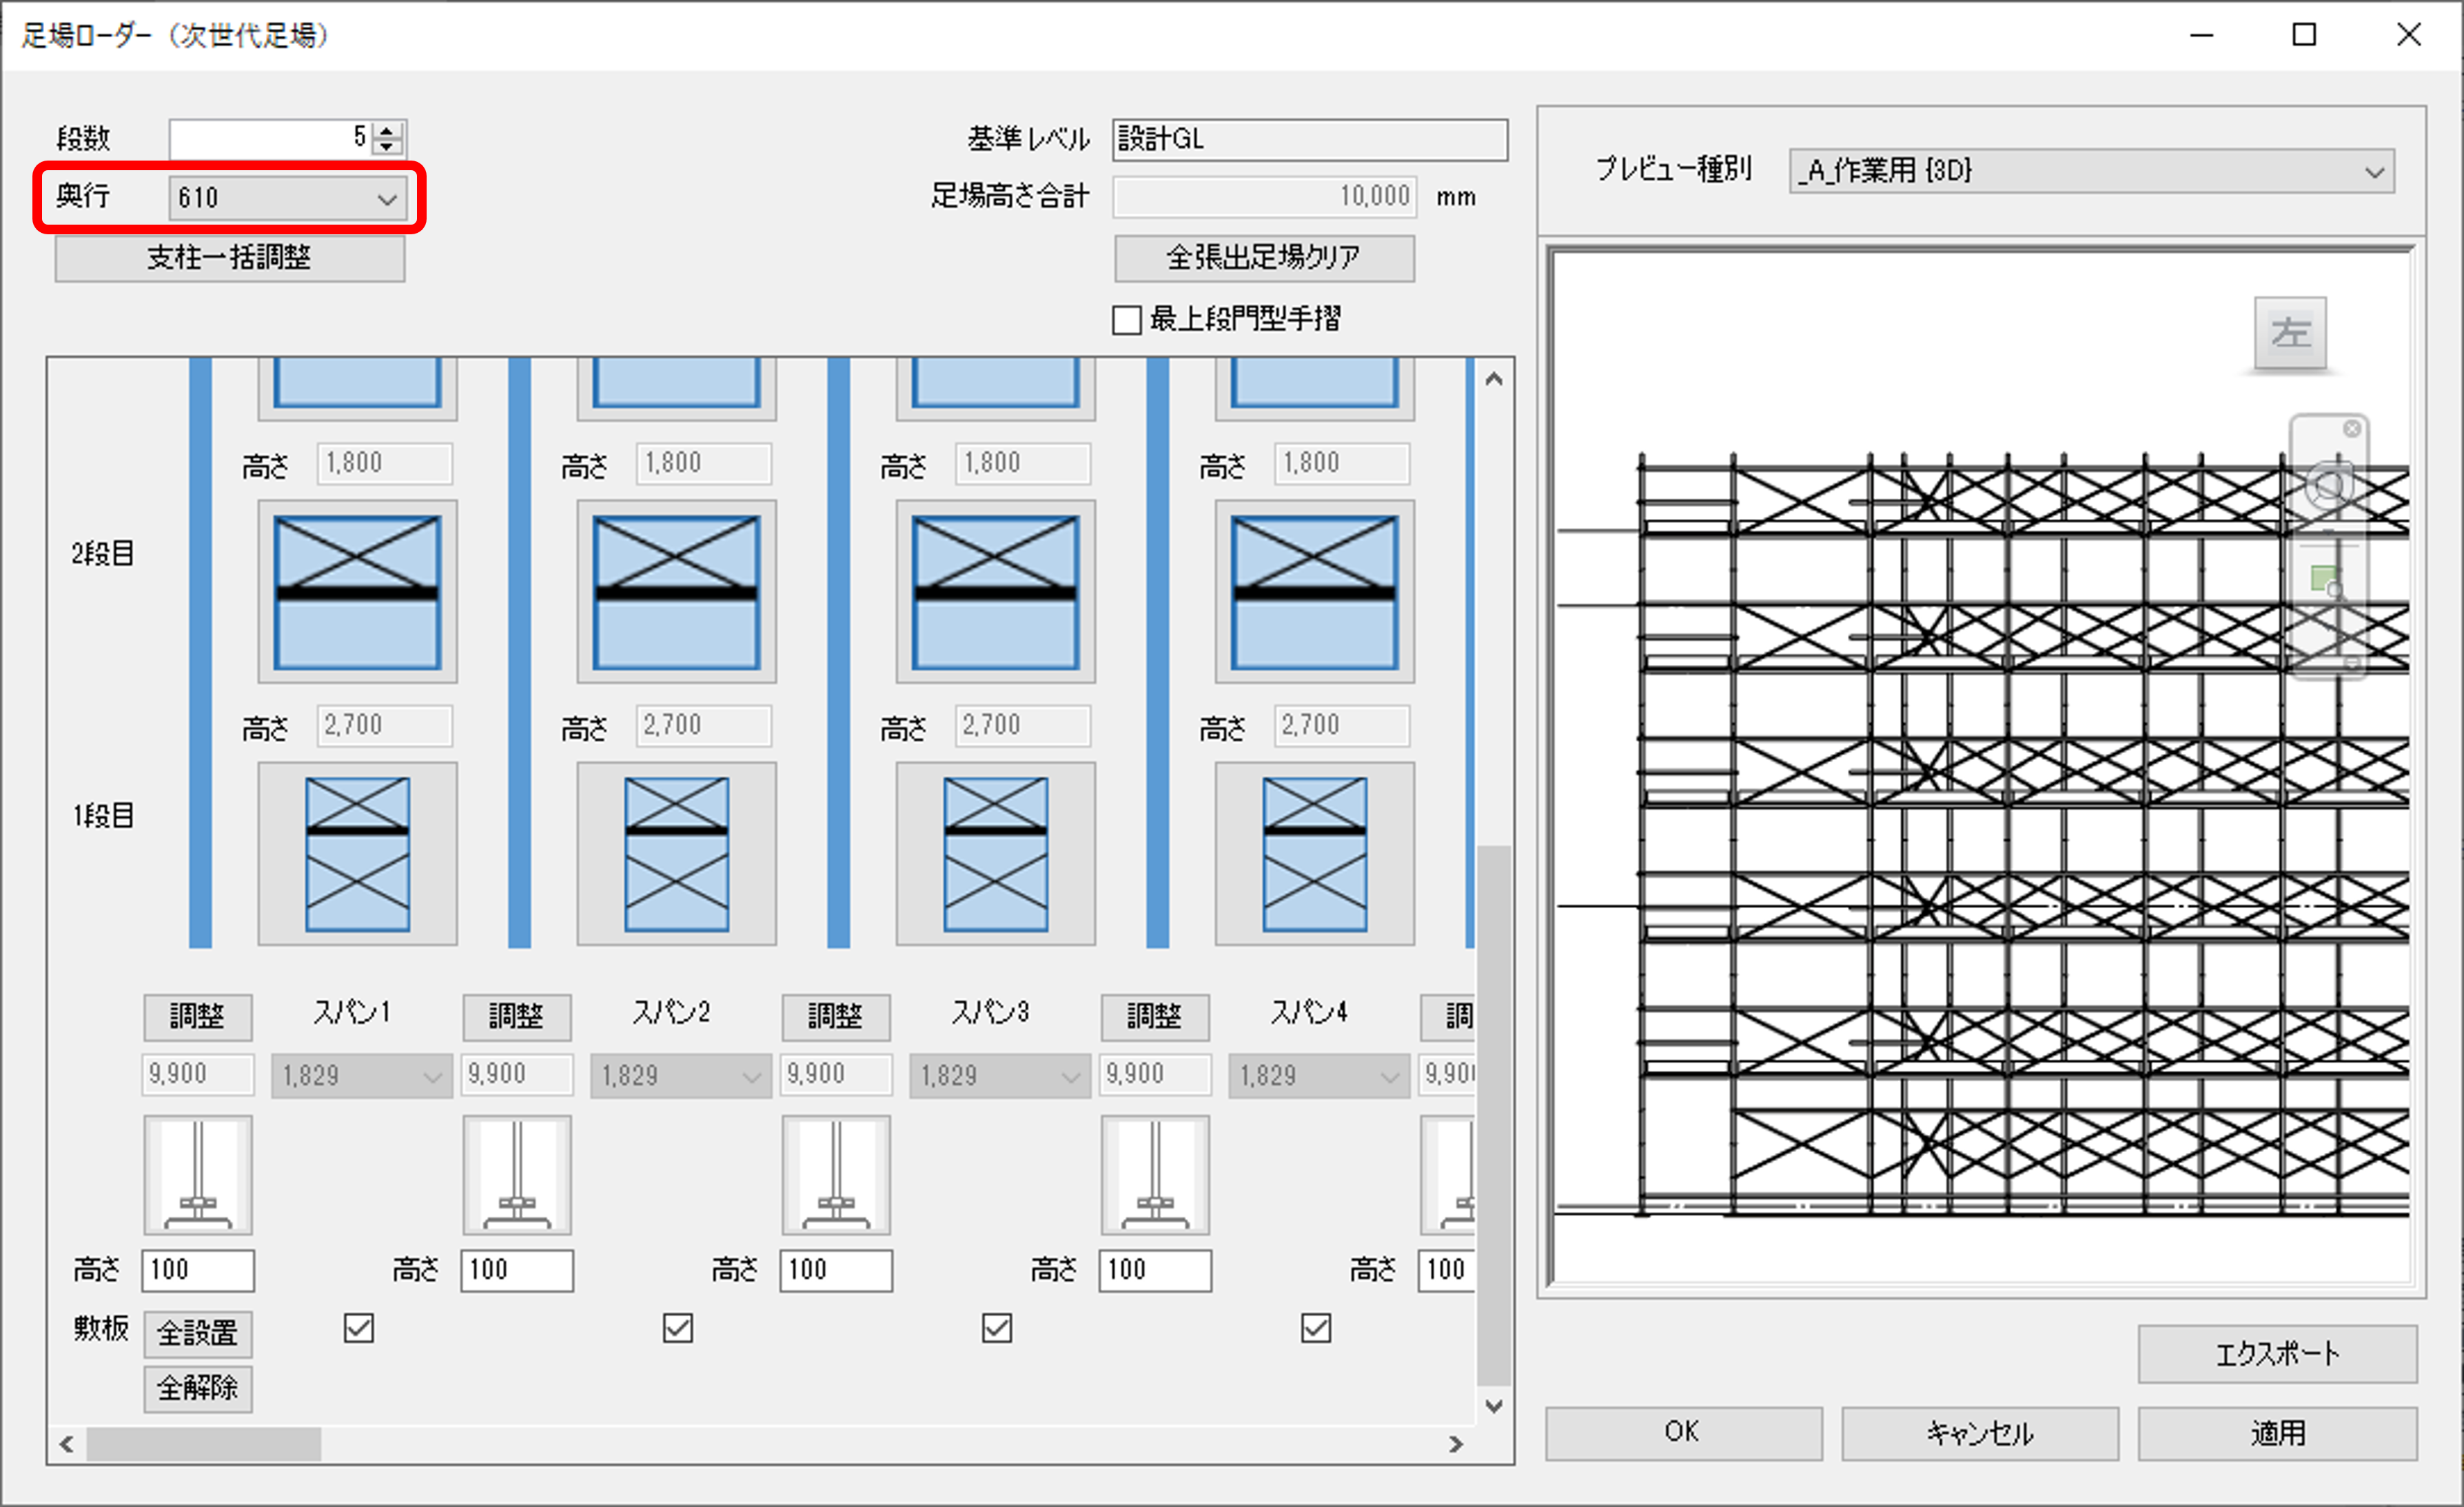
Task: Click the span panel scroll right arrow
Action: 1456,1444
